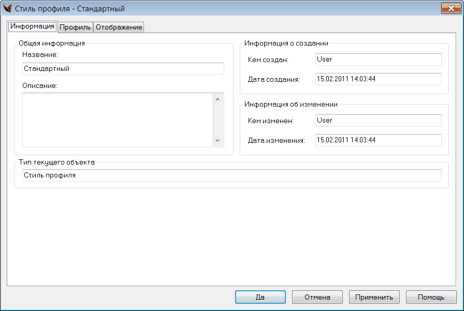The image size is (464, 311).
Task: Click the Кем изменен field
Action: pyautogui.click(x=378, y=121)
